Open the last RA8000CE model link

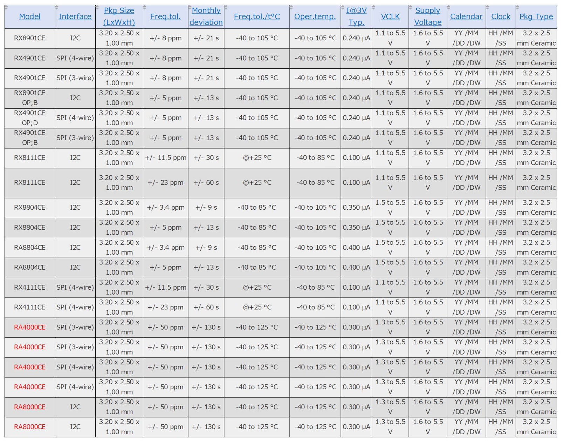click(30, 427)
